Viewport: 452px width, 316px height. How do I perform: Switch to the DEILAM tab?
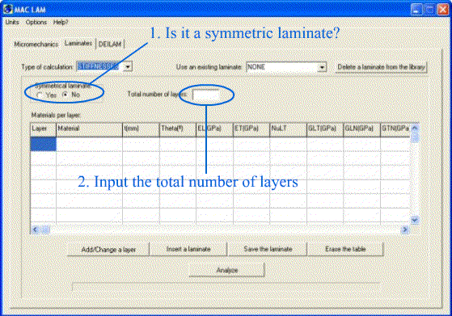110,44
